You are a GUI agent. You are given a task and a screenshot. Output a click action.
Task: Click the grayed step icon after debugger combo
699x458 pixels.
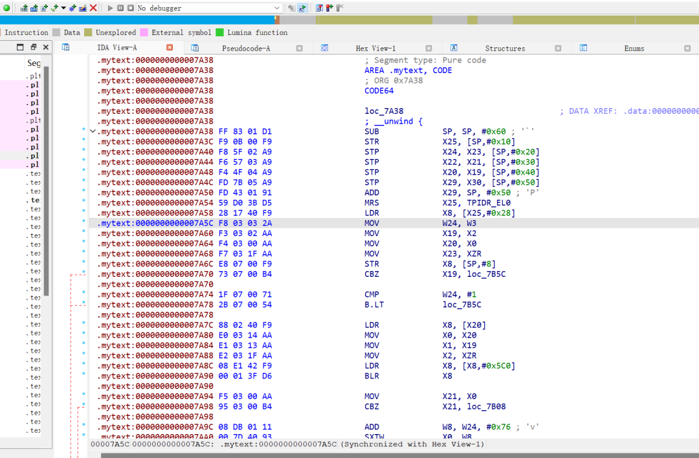tap(291, 8)
